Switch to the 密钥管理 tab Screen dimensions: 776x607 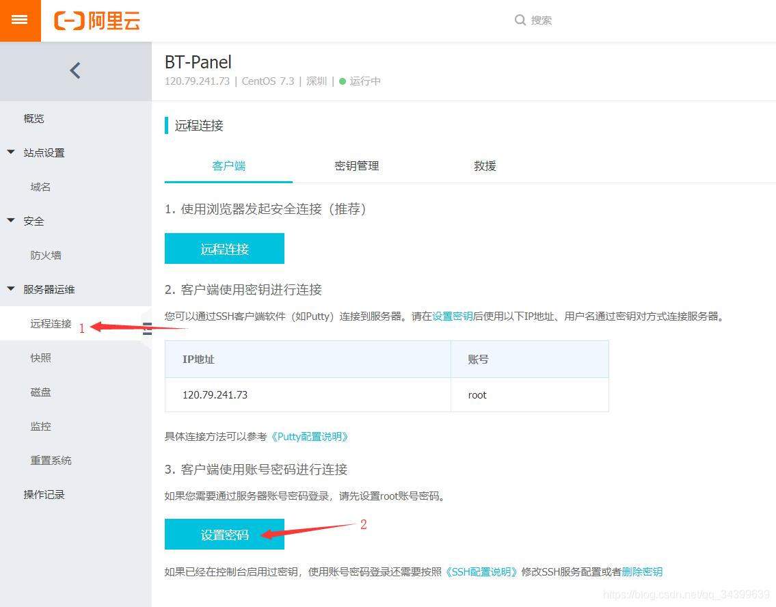357,166
